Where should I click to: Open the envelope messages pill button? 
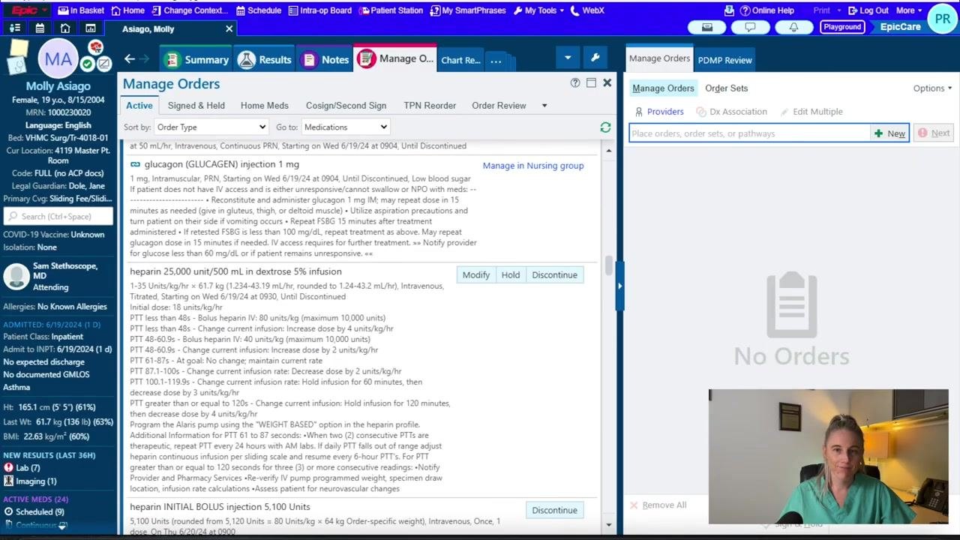[x=707, y=27]
